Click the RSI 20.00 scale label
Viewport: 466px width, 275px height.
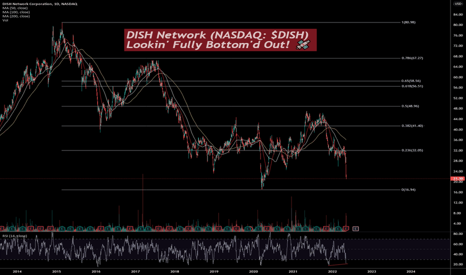(458, 264)
